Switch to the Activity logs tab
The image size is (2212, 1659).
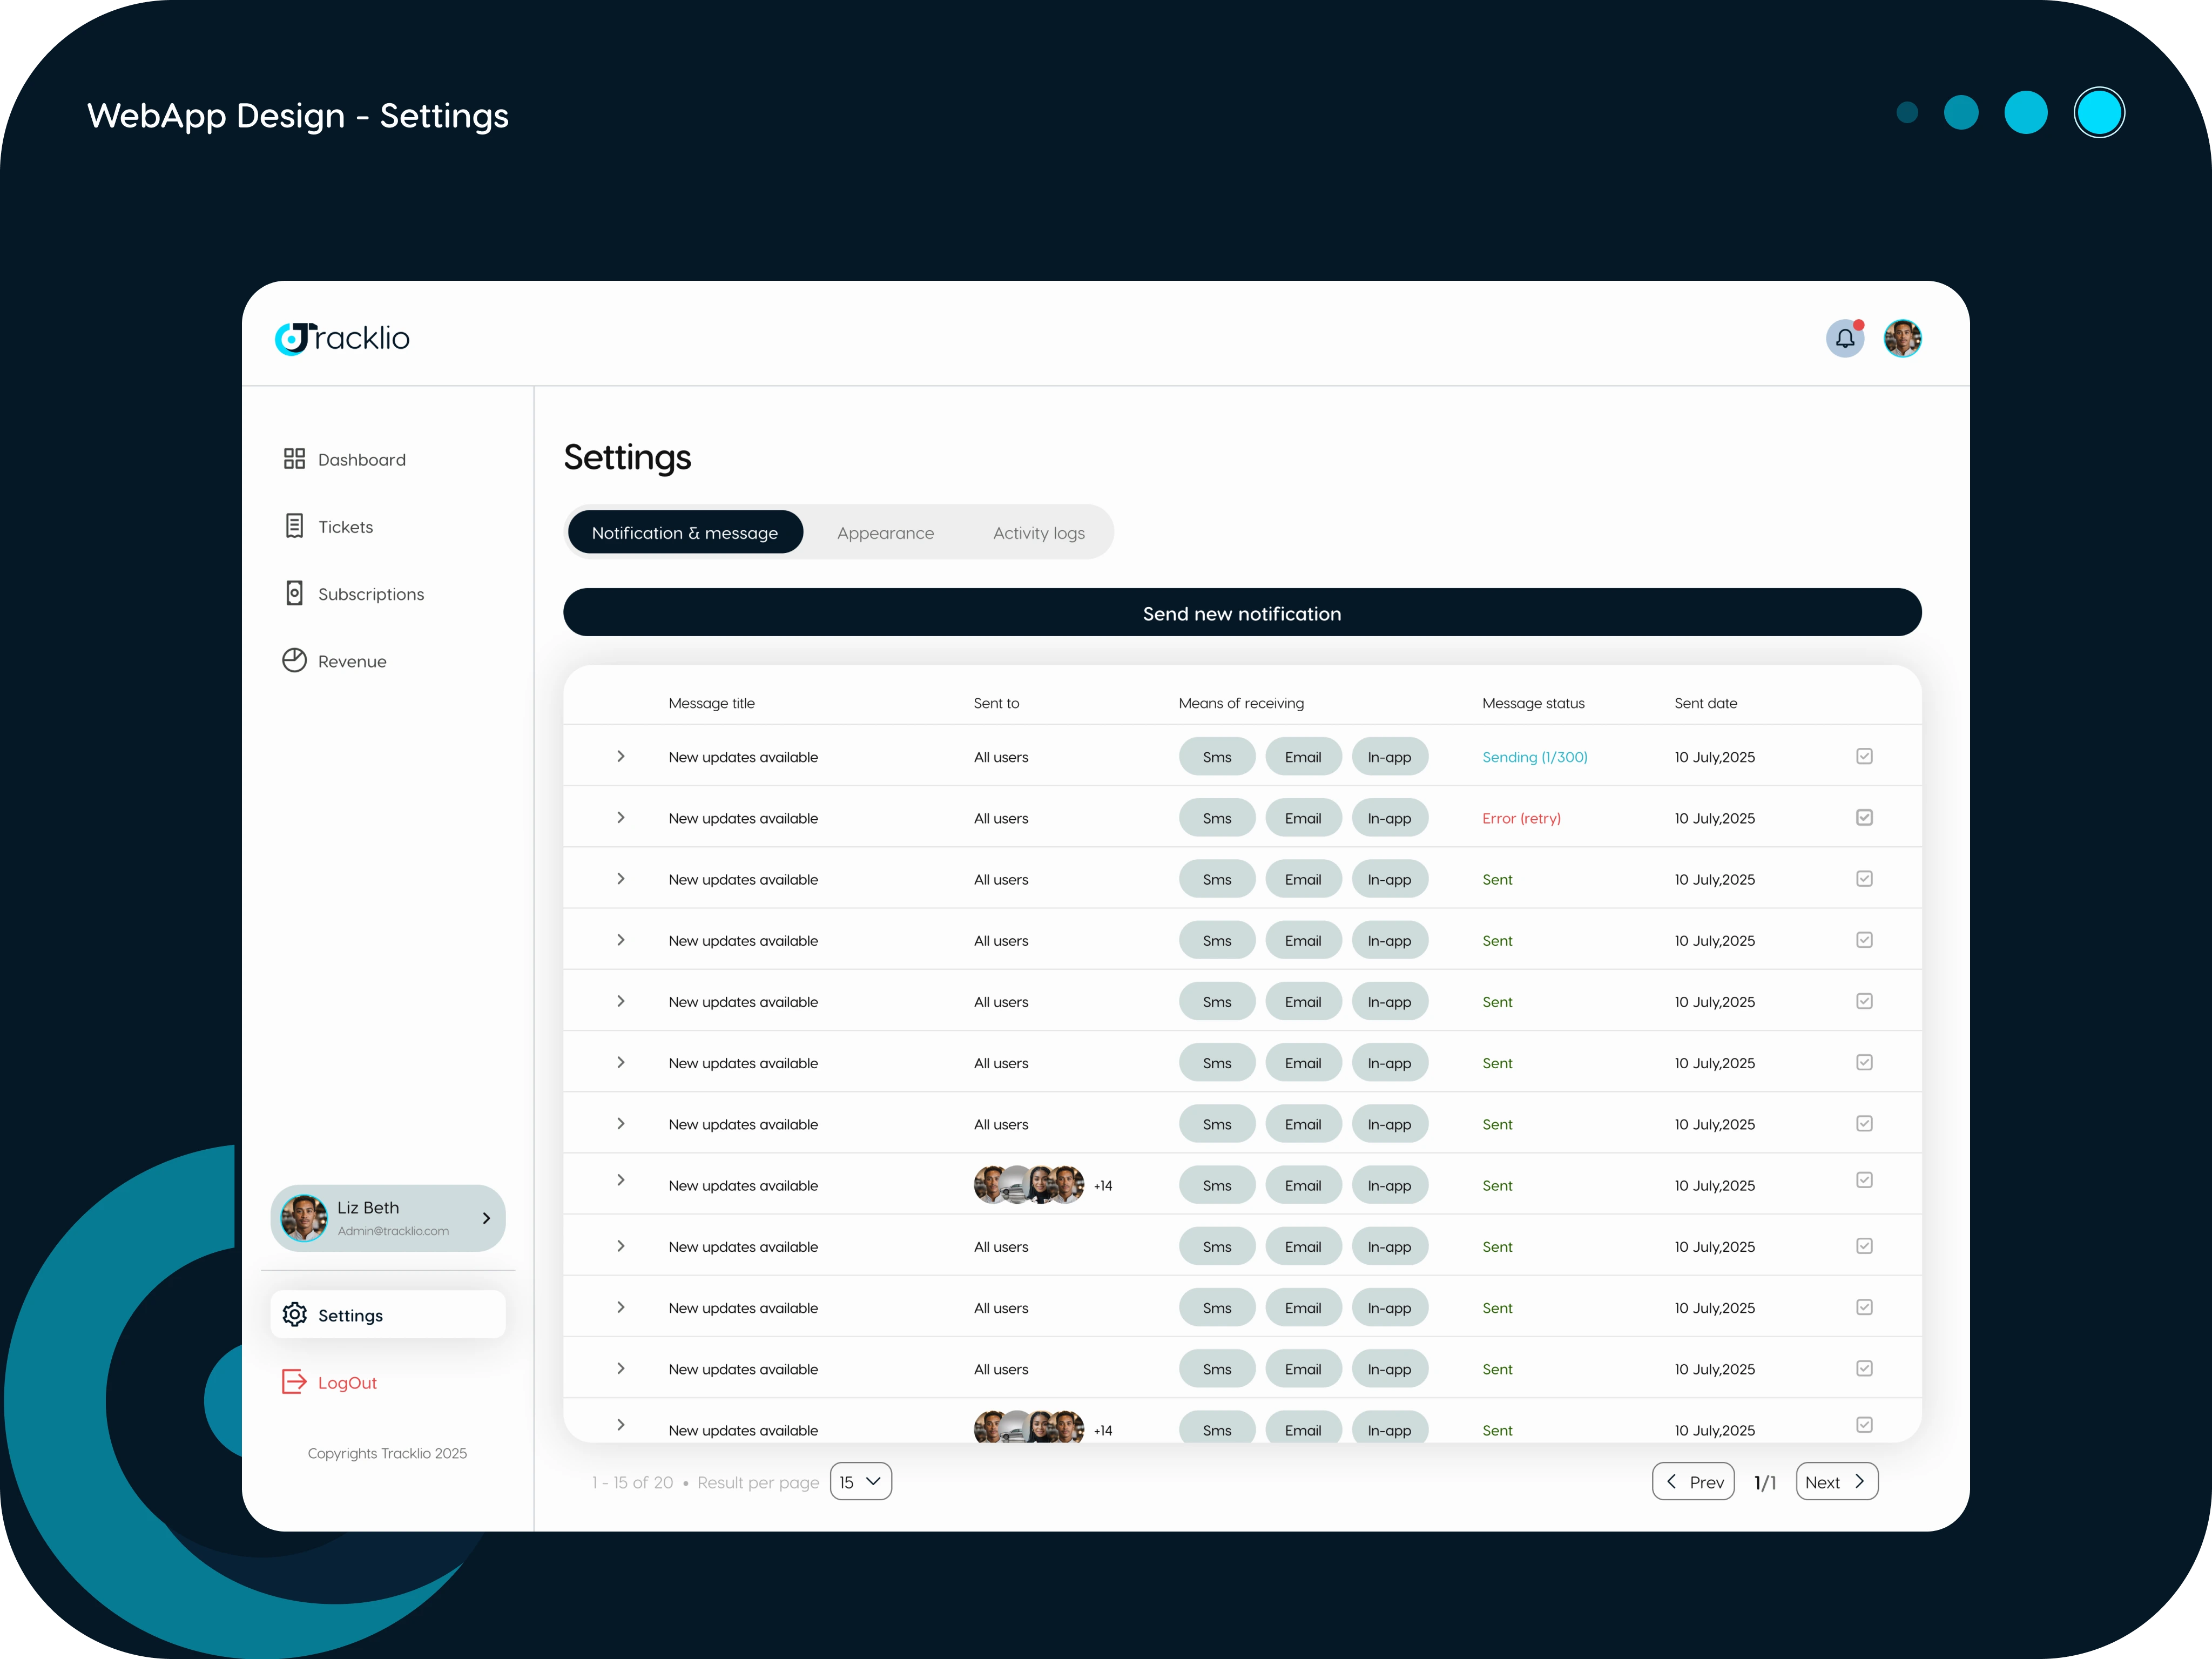1038,533
